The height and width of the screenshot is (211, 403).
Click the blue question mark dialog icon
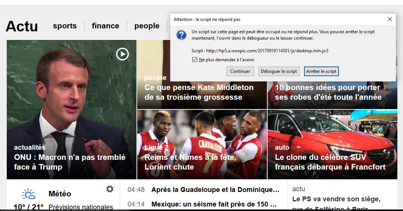[181, 35]
